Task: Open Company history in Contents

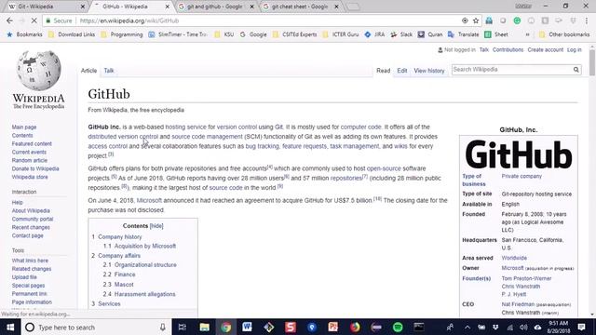Action: tap(120, 236)
